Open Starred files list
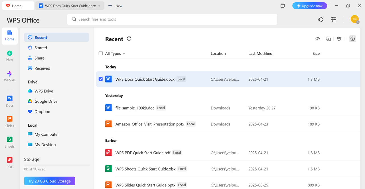The height and width of the screenshot is (189, 365). [56, 48]
